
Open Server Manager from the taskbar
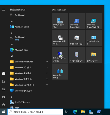(x=91, y=112)
